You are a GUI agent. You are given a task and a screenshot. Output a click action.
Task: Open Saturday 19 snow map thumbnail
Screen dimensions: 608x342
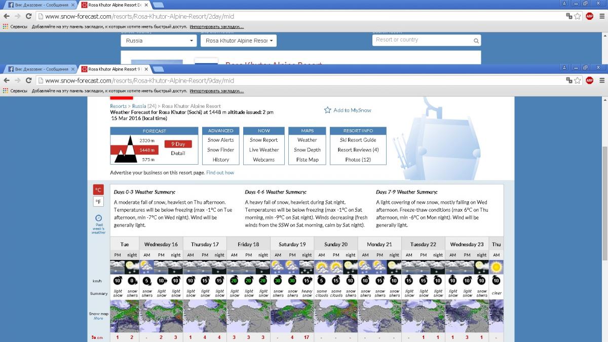point(292,316)
